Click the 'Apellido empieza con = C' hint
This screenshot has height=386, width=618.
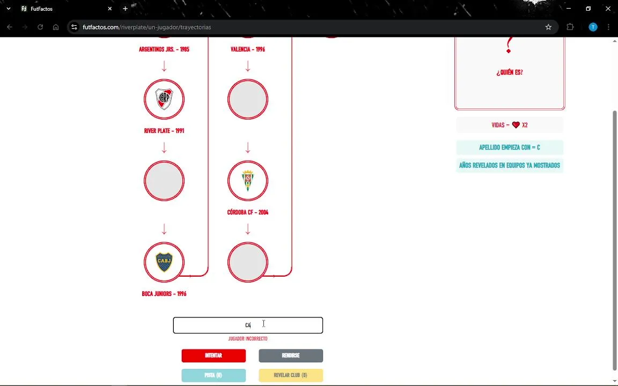[x=510, y=147]
